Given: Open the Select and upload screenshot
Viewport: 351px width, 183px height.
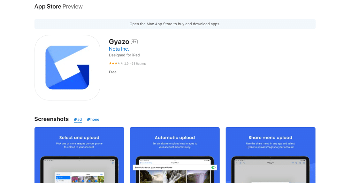Looking at the screenshot, I should point(79,155).
